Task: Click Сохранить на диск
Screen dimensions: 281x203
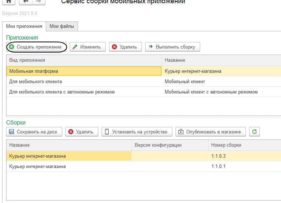Action: 34,132
